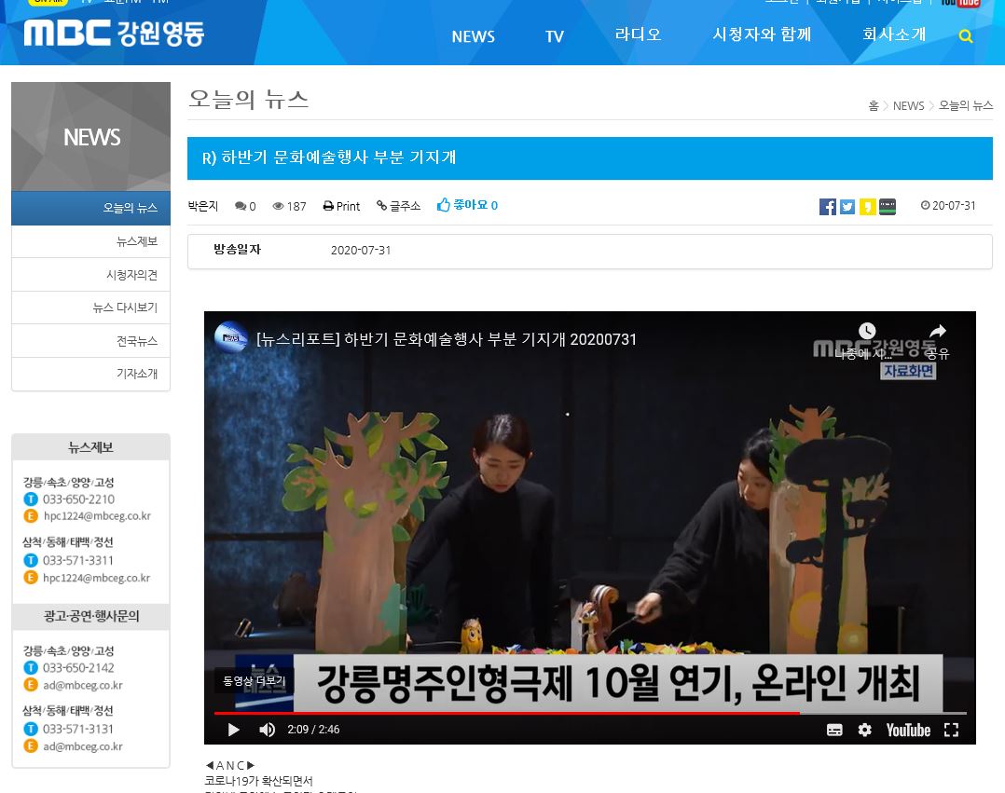This screenshot has width=1005, height=793.
Task: Click the 동영상 더보기 overlay on video
Action: [x=255, y=681]
